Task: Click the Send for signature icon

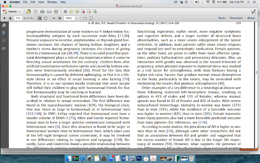Action: (x=56, y=11)
